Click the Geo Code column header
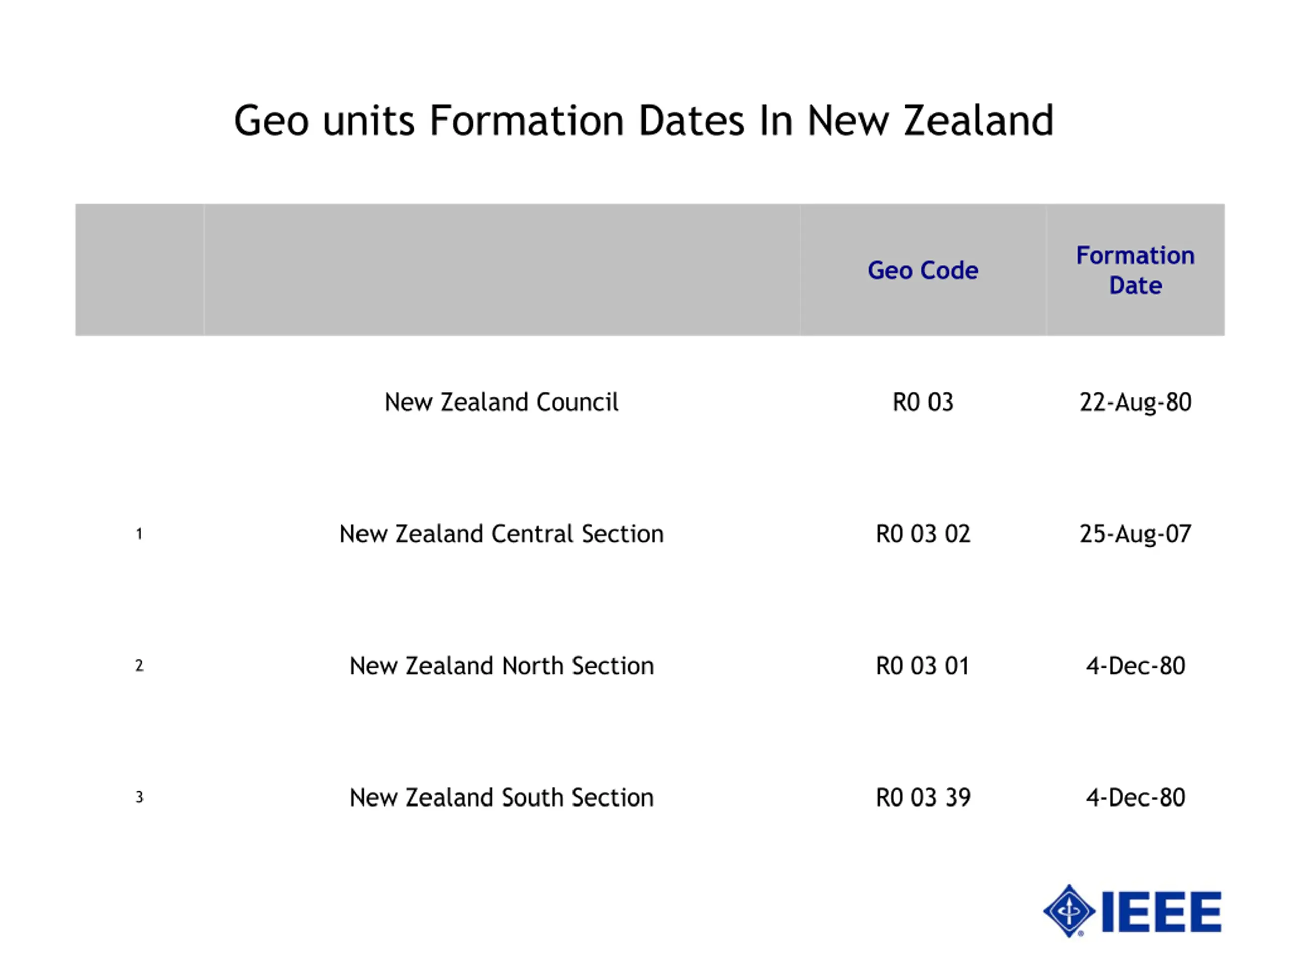1289x966 pixels. (x=923, y=270)
